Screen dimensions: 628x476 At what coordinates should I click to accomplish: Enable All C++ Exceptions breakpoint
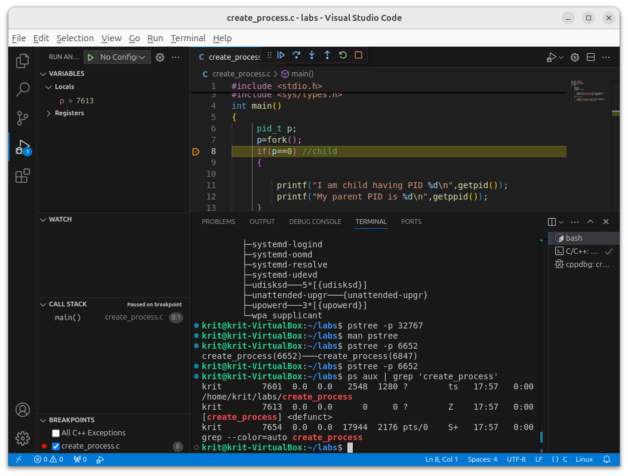tap(56, 433)
